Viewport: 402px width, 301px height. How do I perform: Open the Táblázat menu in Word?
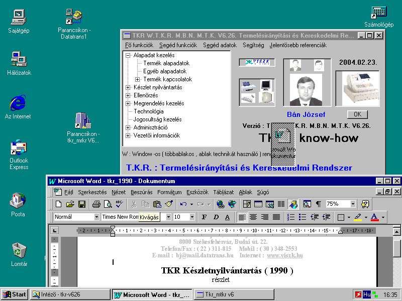pos(224,192)
